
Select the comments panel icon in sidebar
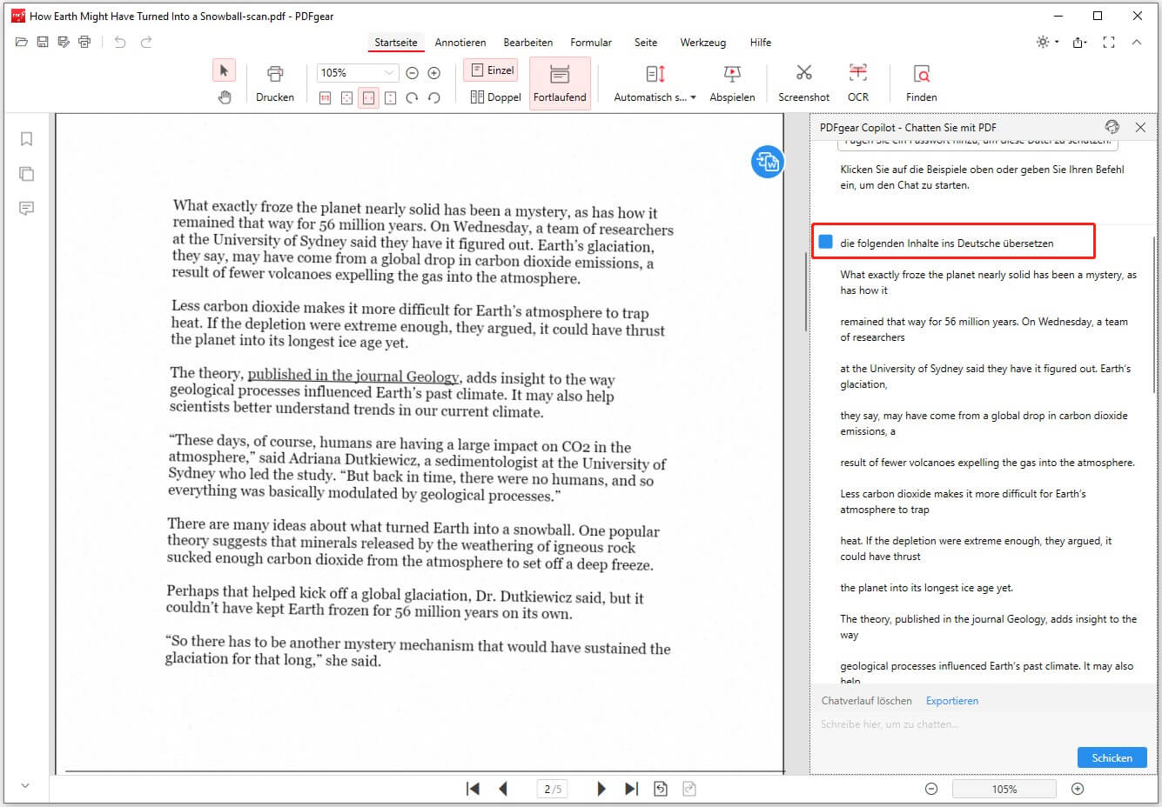click(26, 208)
